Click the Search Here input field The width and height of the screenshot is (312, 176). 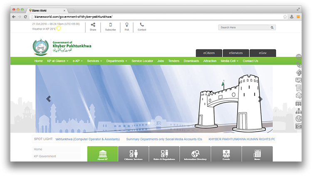tap(243, 27)
